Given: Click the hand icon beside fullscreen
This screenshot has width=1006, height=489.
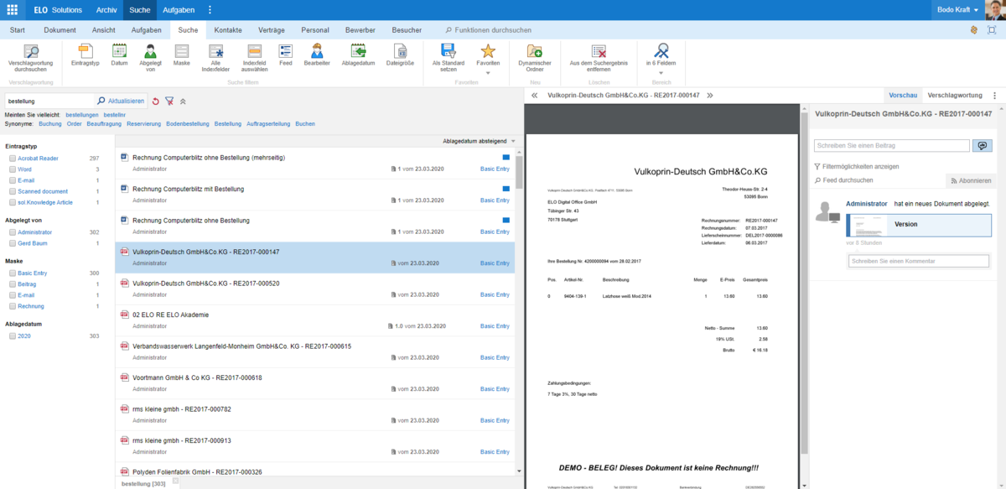Looking at the screenshot, I should pos(974,30).
